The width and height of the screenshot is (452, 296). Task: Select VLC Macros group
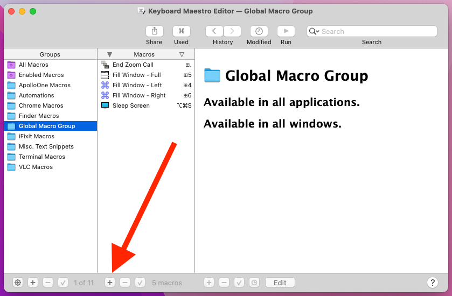point(51,167)
